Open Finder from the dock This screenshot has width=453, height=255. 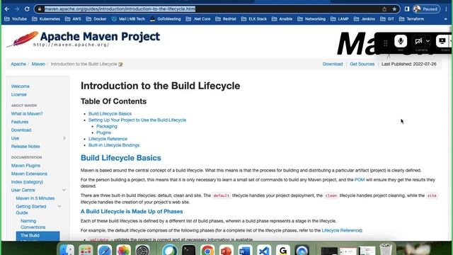(x=67, y=250)
